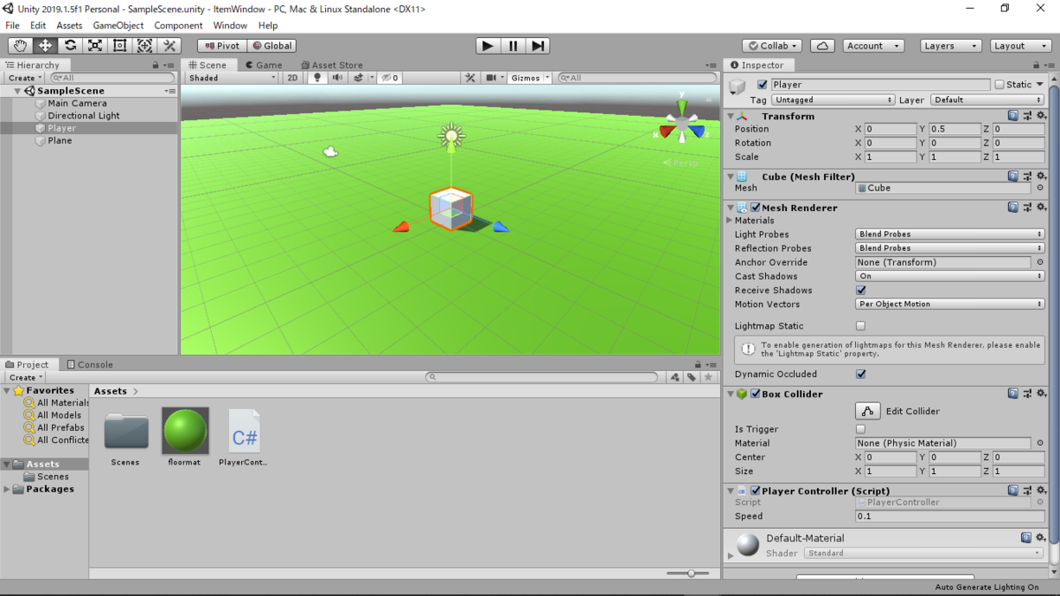The height and width of the screenshot is (596, 1060).
Task: Click the Play button
Action: pos(488,46)
